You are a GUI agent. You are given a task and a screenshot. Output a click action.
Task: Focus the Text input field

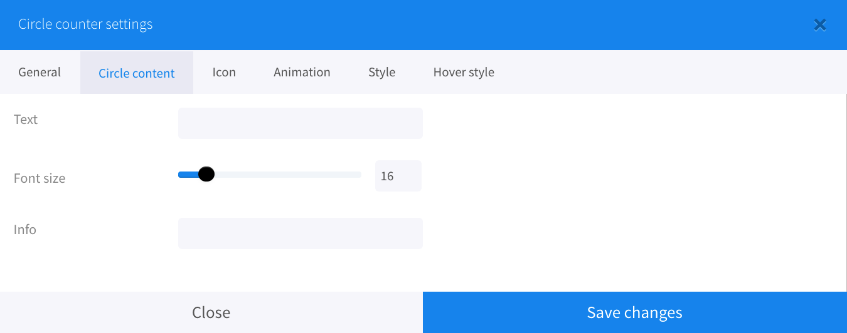point(301,123)
